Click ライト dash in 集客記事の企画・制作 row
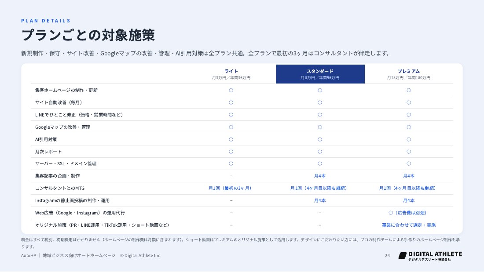484x272 pixels. pos(231,176)
